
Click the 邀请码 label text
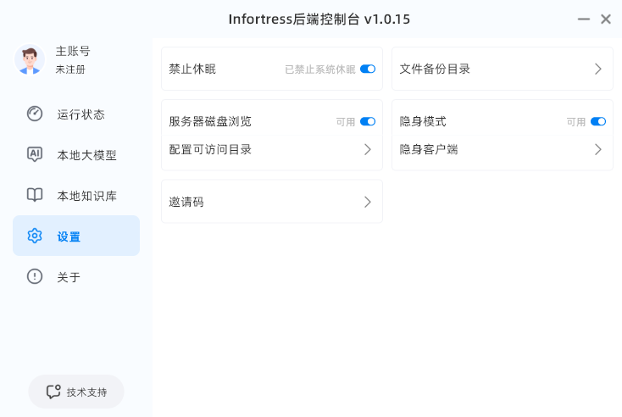[186, 202]
